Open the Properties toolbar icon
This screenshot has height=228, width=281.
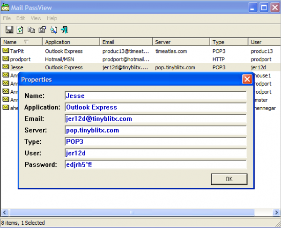click(42, 30)
